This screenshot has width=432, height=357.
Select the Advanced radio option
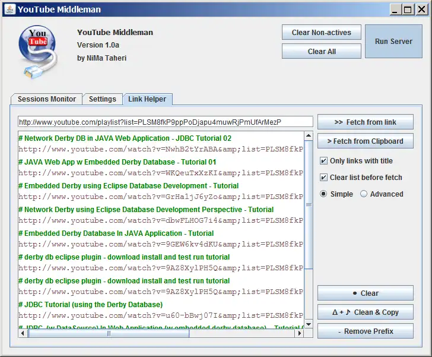click(x=364, y=194)
